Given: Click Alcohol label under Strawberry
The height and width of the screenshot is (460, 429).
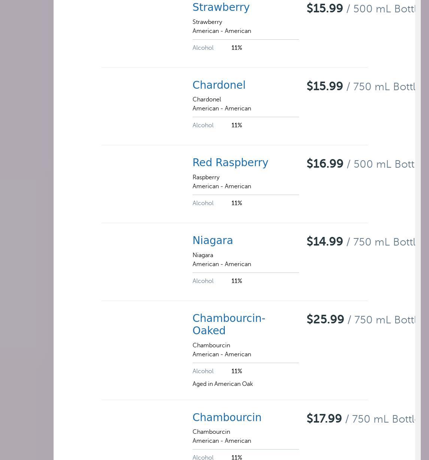Looking at the screenshot, I should (203, 48).
